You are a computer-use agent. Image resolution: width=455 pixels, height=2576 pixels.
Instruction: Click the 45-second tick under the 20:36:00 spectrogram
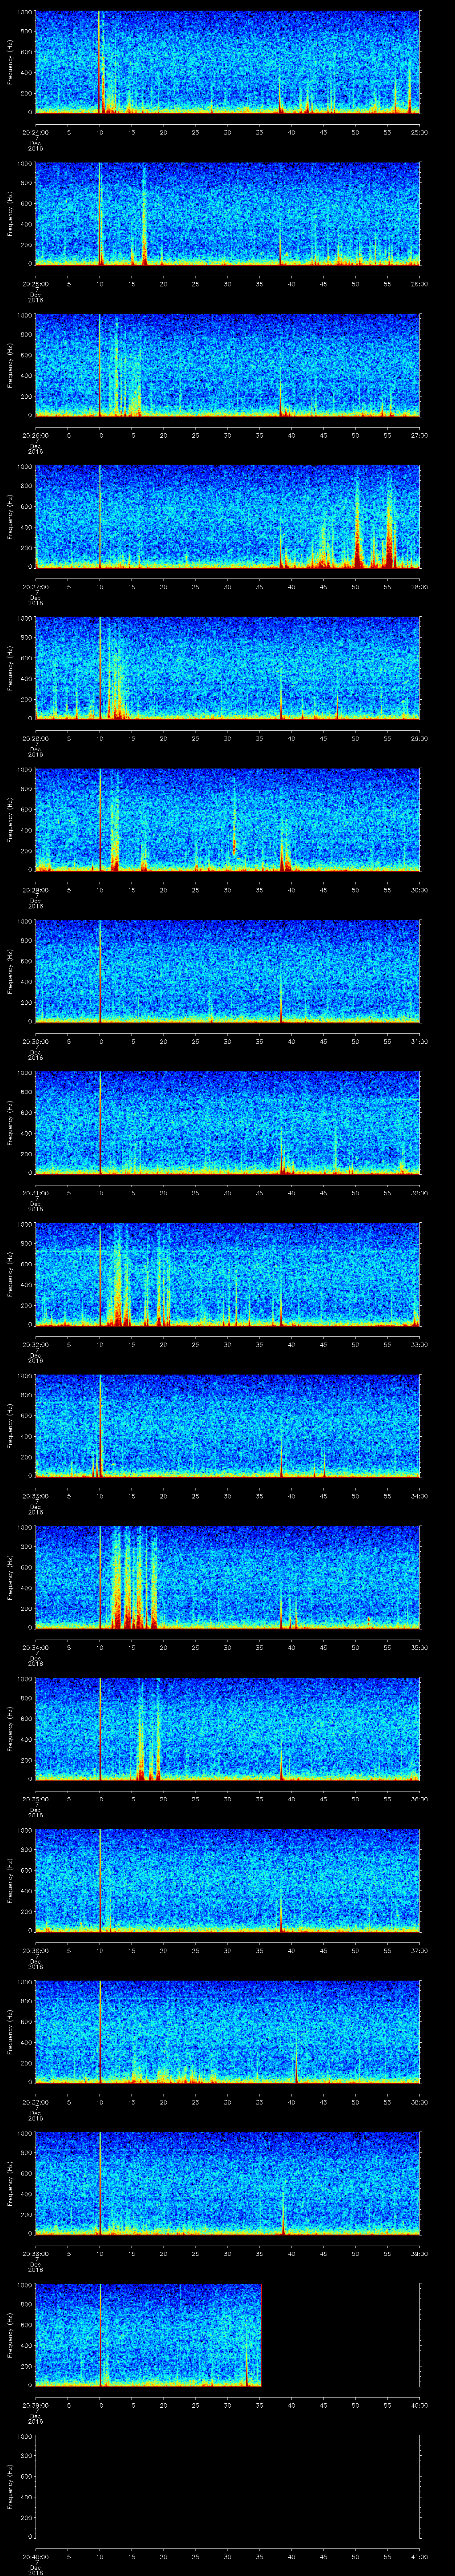click(x=323, y=1950)
